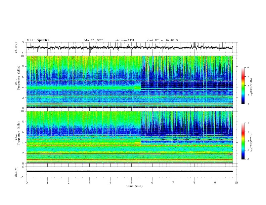Click the 'station=ATH' label

[x=125, y=40]
